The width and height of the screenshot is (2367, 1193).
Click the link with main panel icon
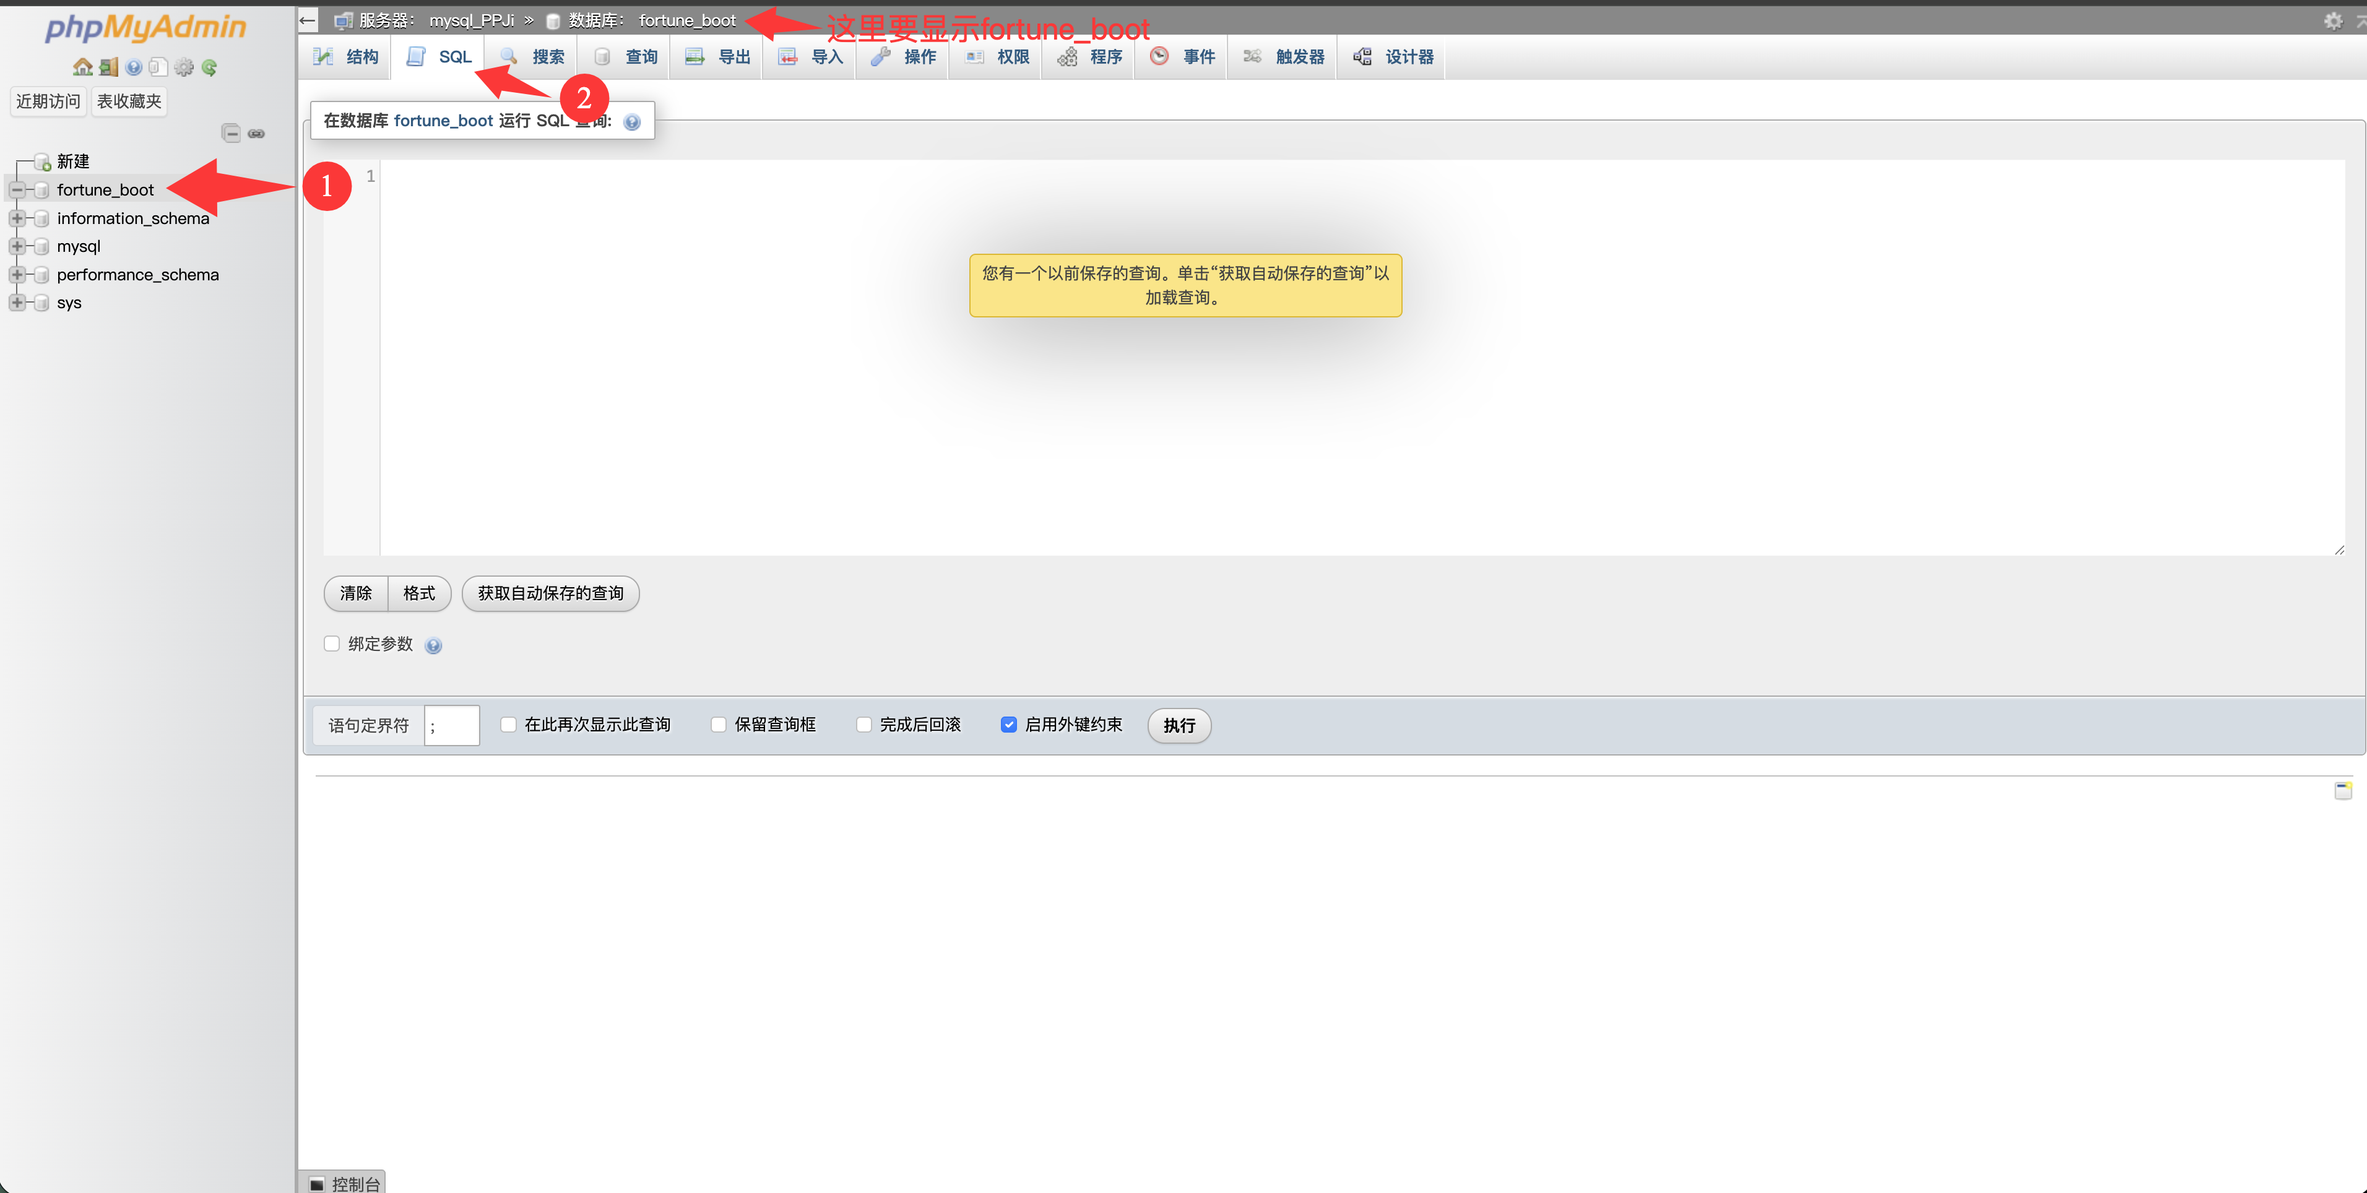coord(256,133)
